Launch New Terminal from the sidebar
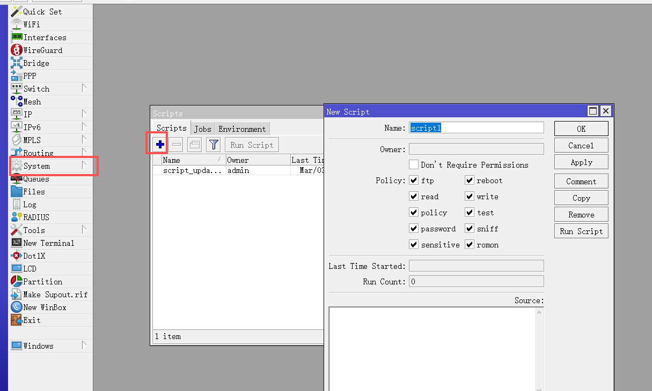The width and height of the screenshot is (652, 391). [48, 243]
